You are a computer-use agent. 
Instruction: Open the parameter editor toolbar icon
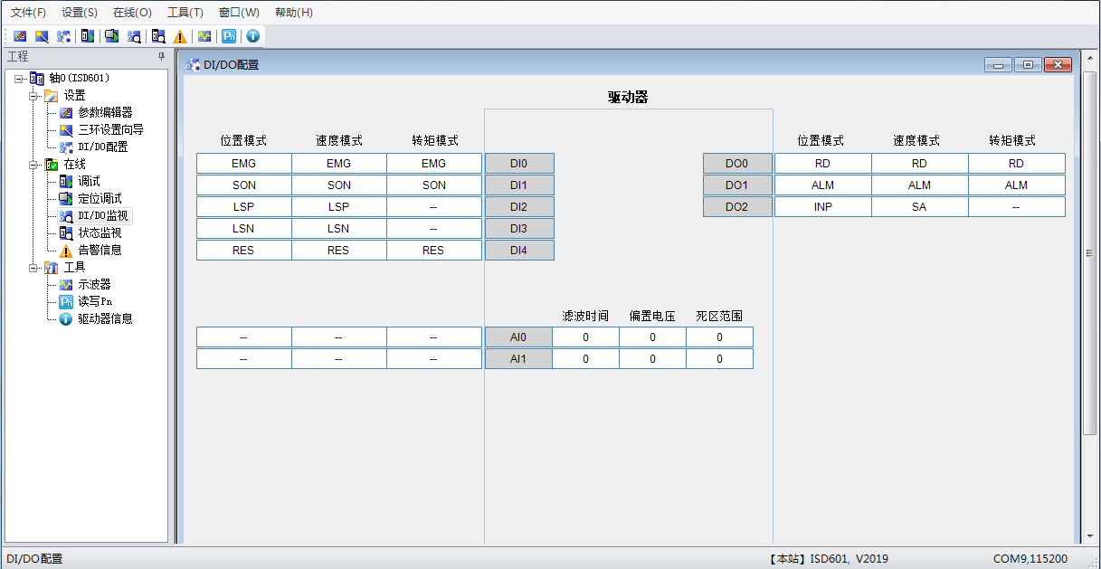point(20,36)
